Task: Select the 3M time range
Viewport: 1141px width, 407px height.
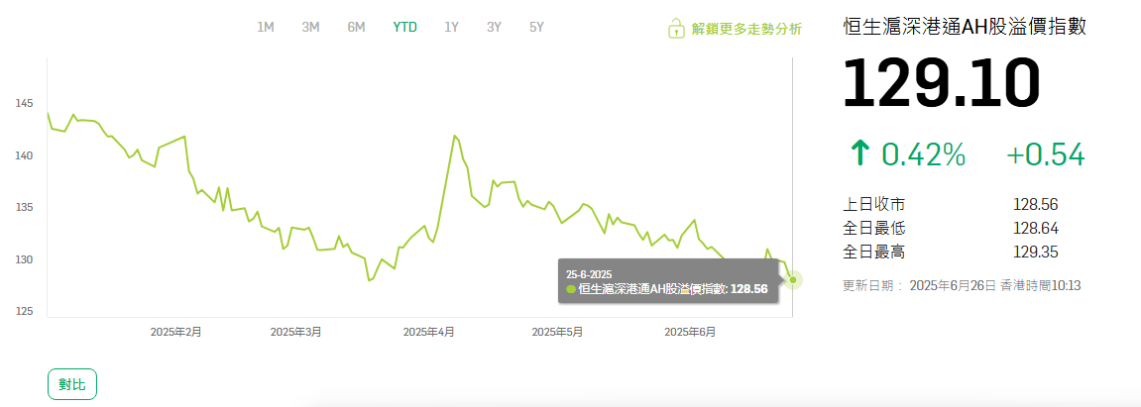Action: 310,27
